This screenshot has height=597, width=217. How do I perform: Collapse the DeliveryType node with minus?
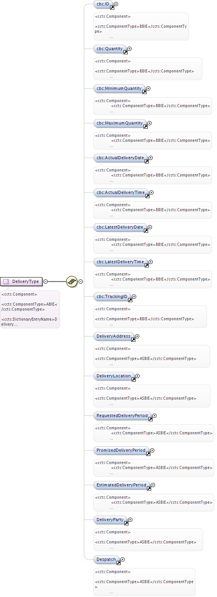point(45,281)
